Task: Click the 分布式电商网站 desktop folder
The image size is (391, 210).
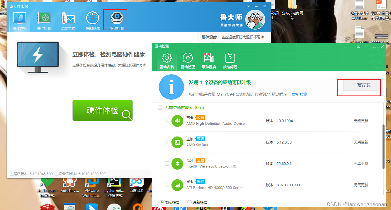Action: (x=292, y=10)
